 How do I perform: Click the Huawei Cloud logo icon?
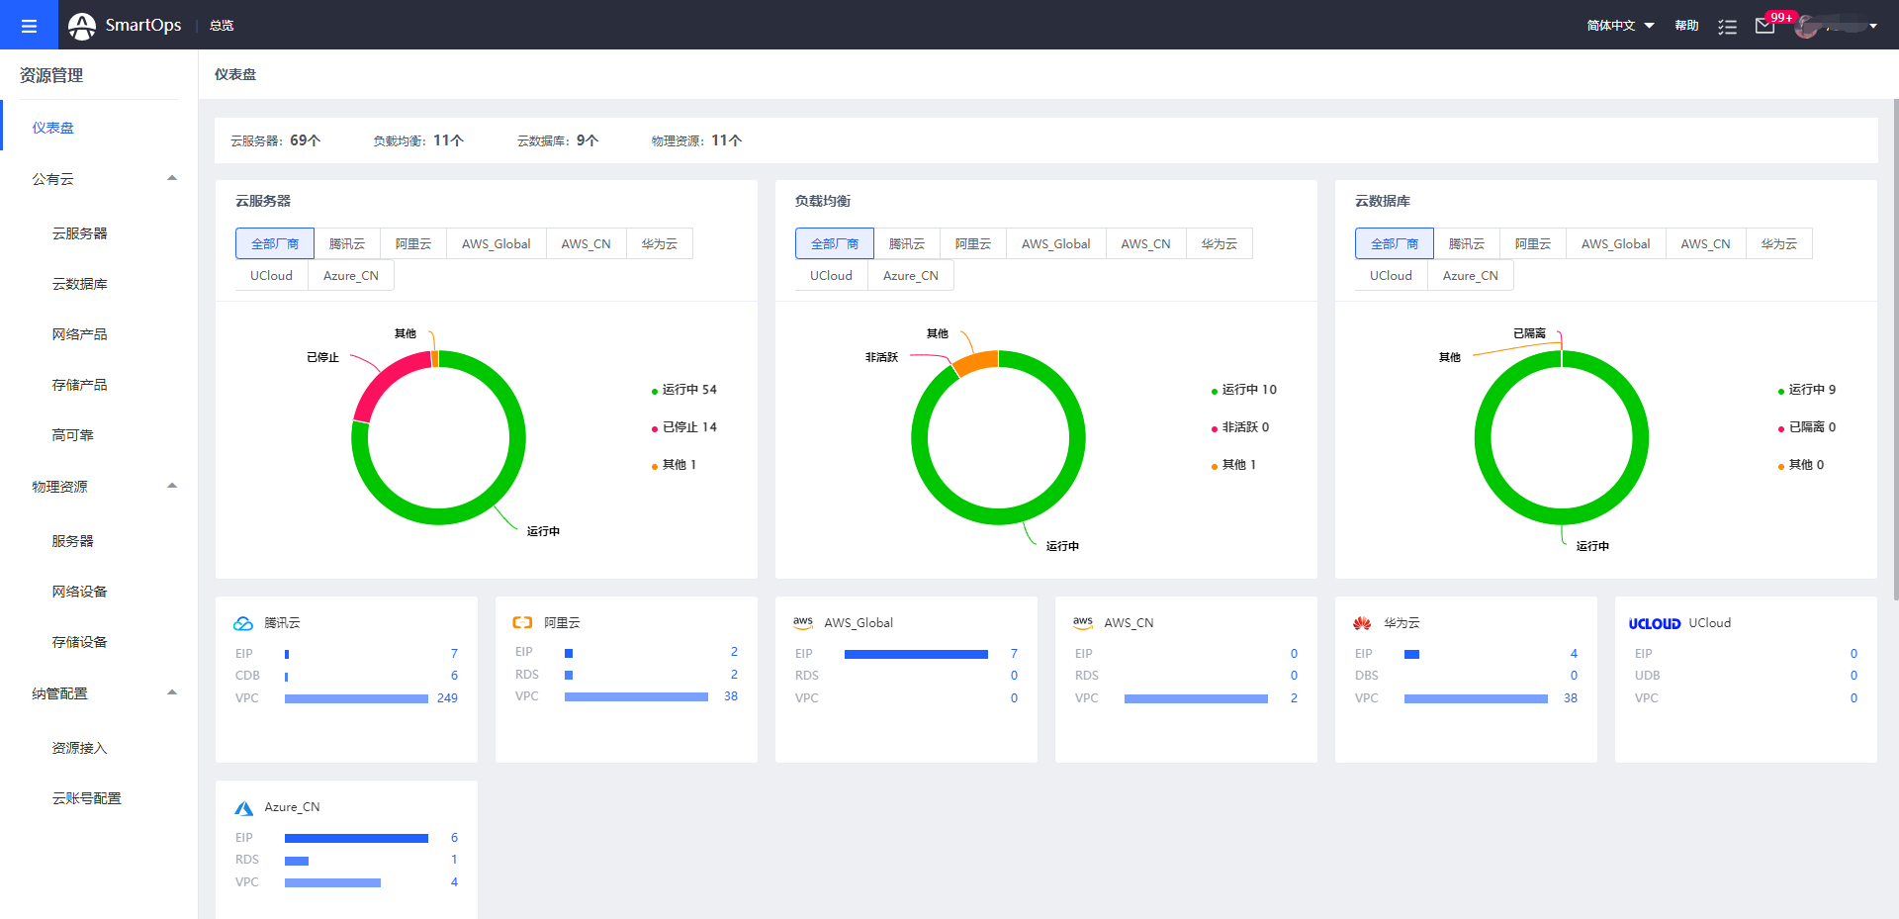point(1362,623)
